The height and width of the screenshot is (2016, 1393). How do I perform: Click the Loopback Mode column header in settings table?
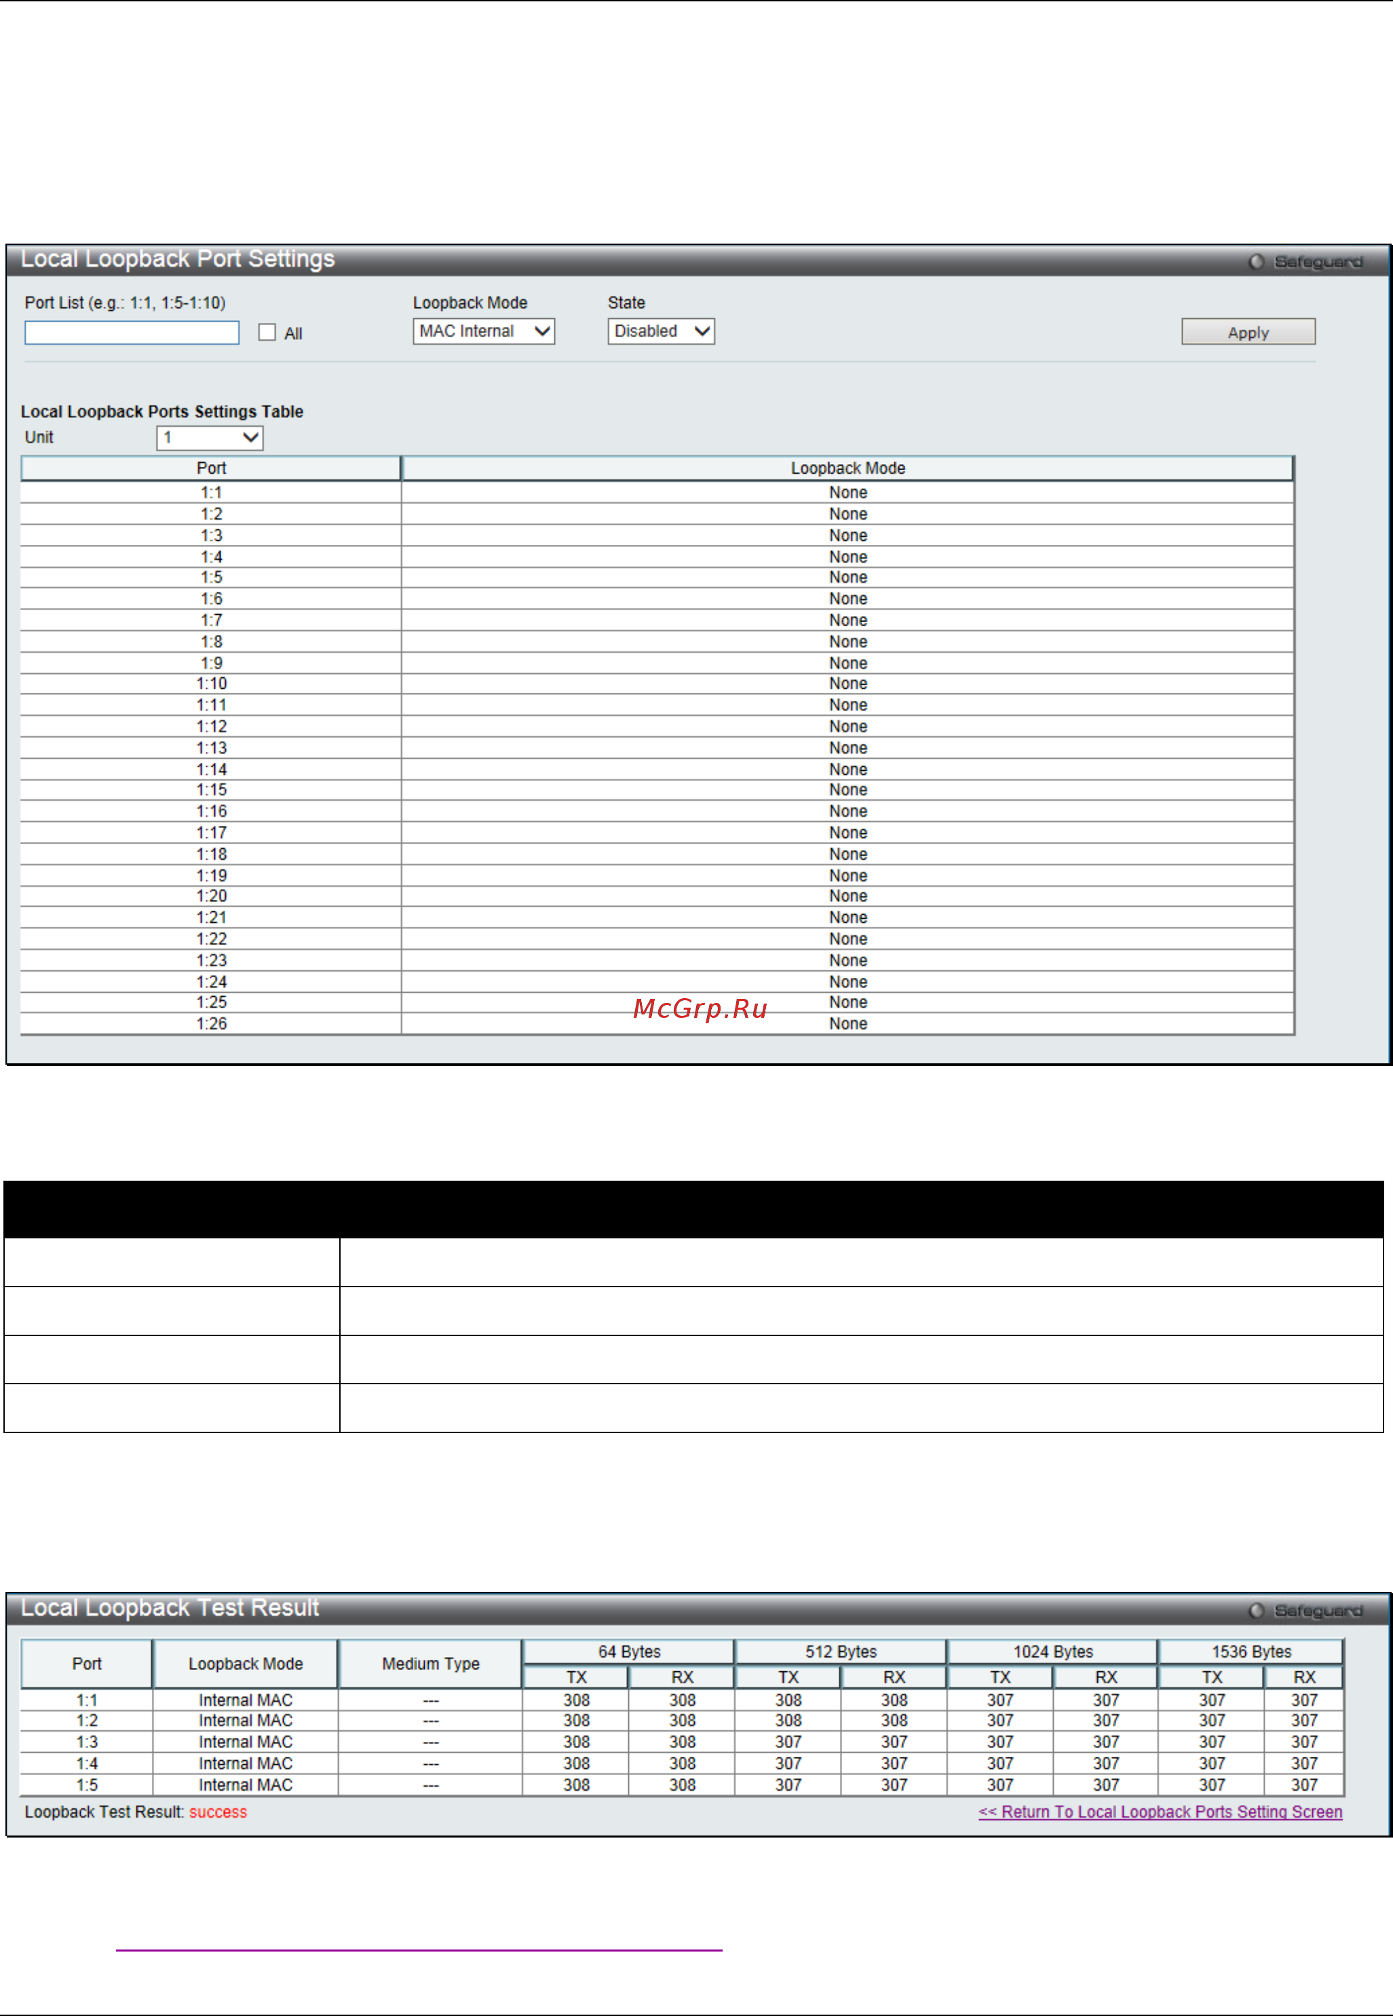(847, 469)
